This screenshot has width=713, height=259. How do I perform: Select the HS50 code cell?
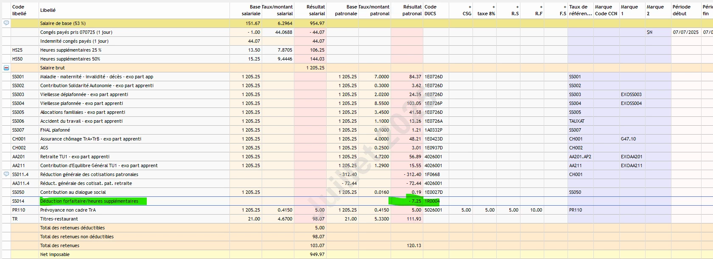pos(17,59)
